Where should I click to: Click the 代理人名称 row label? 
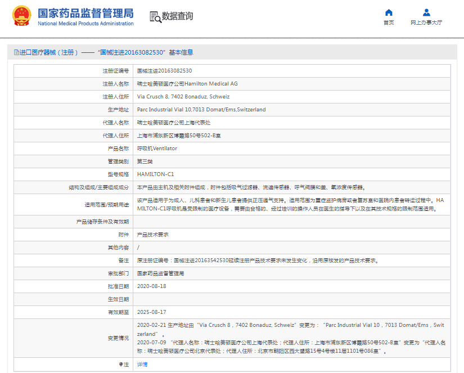(116, 123)
